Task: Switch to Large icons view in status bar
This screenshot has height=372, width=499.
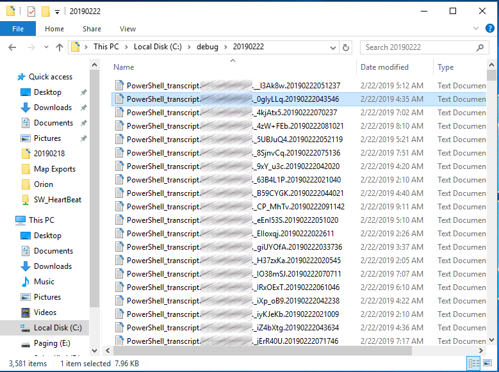Action: click(x=487, y=363)
